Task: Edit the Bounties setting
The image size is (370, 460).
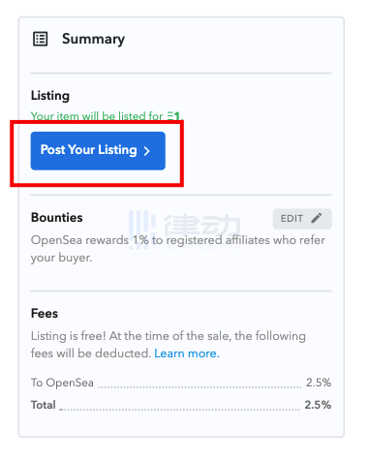Action: pos(302,219)
